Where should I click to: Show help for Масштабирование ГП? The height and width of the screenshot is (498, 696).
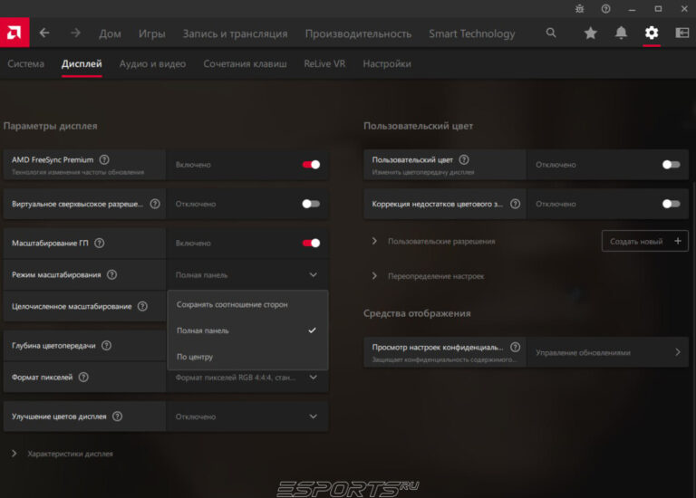pos(100,243)
